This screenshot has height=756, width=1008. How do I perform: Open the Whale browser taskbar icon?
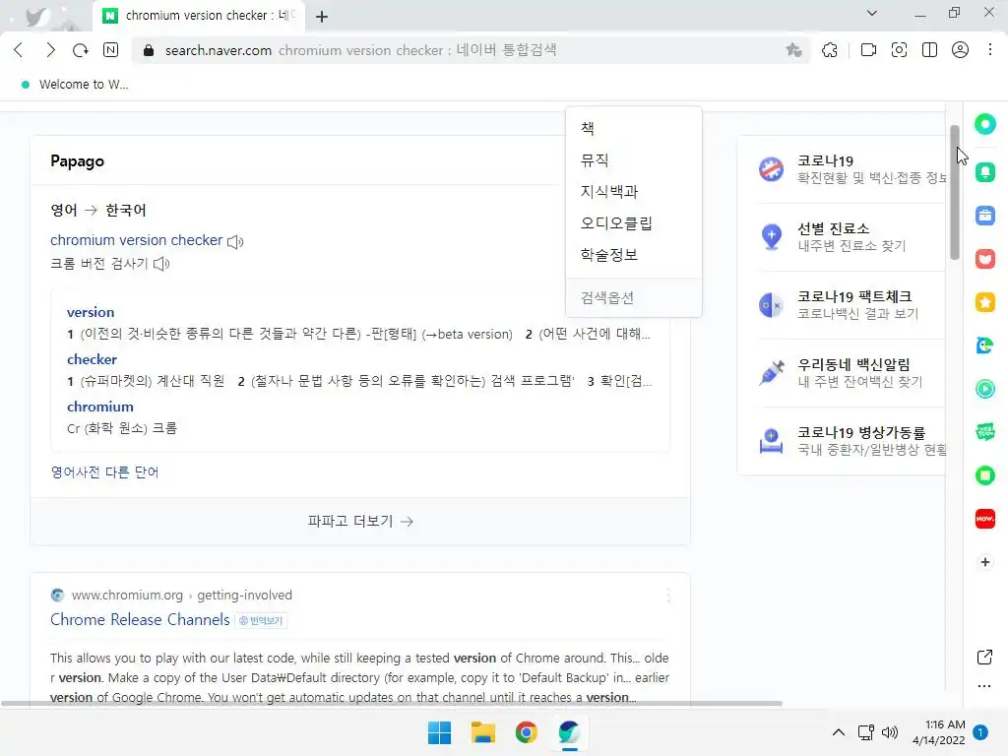click(x=569, y=732)
